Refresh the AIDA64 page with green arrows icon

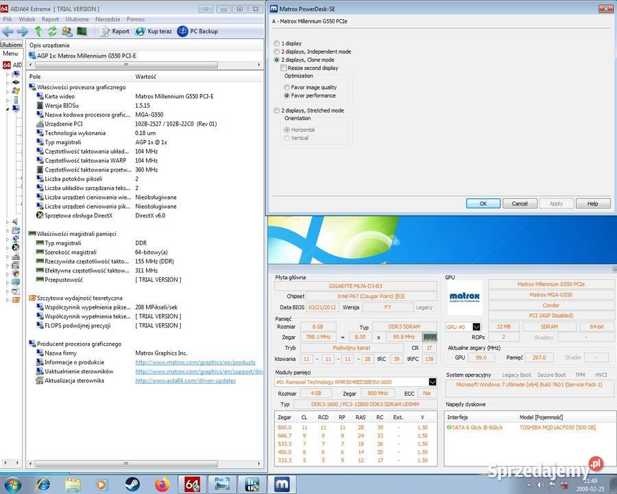pyautogui.click(x=52, y=31)
